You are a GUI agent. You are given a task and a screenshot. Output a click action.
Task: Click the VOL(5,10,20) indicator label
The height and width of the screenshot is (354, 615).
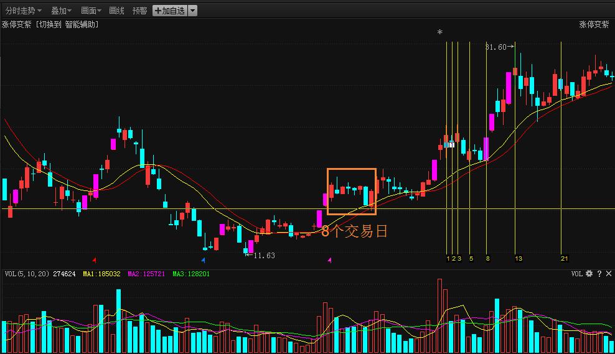coord(27,274)
